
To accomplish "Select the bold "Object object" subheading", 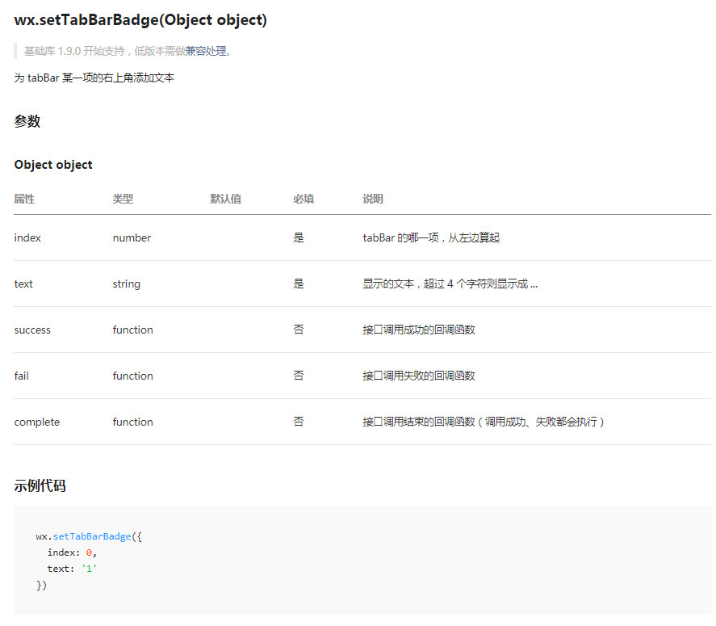I will [x=53, y=165].
